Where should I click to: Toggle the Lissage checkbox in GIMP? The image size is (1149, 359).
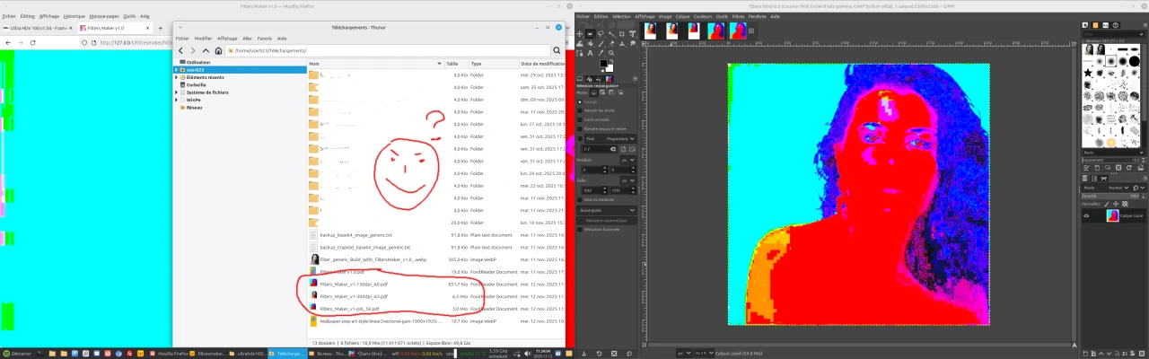coord(579,101)
